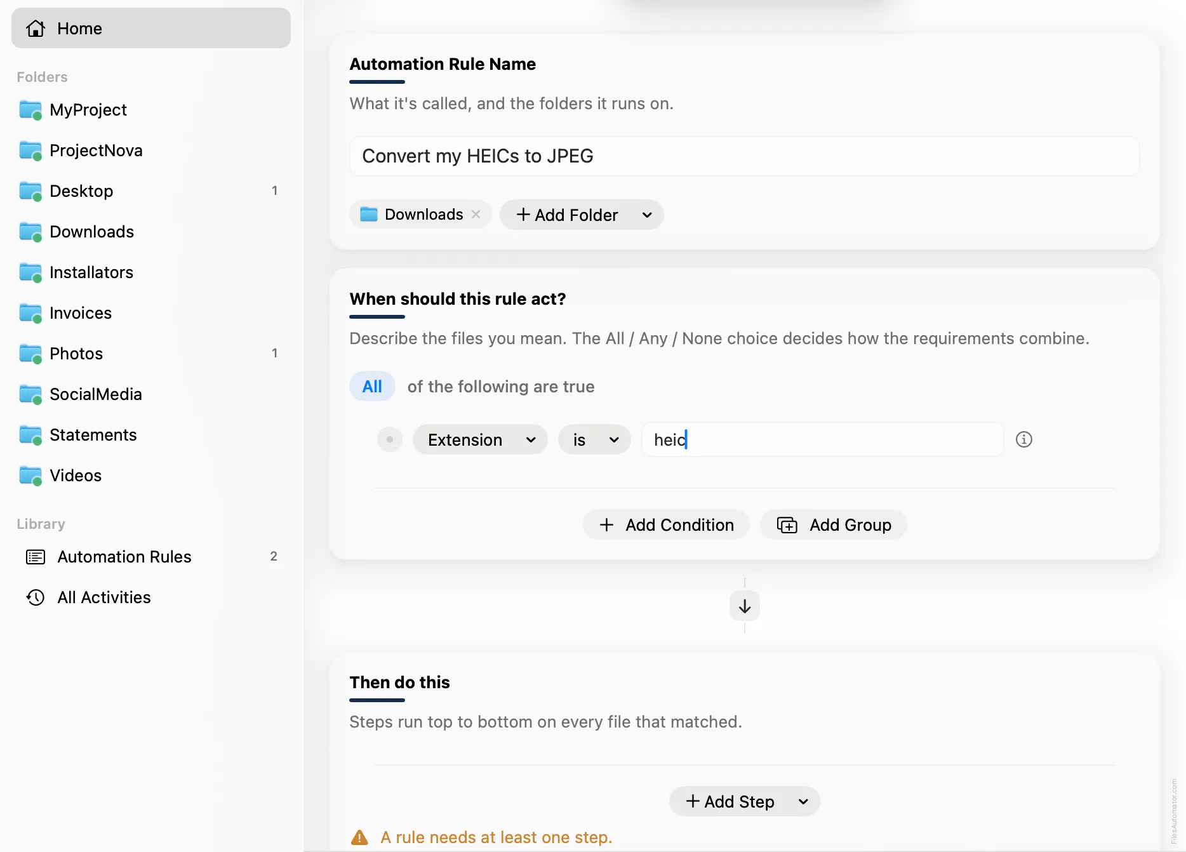Open the Extension attribute dropdown
The image size is (1186, 852).
coord(480,439)
